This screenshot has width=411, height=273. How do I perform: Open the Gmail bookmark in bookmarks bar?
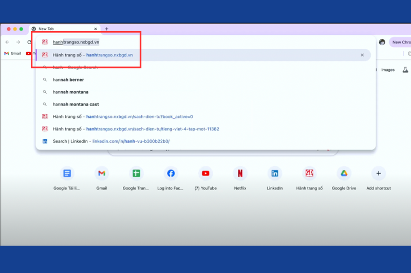12,53
